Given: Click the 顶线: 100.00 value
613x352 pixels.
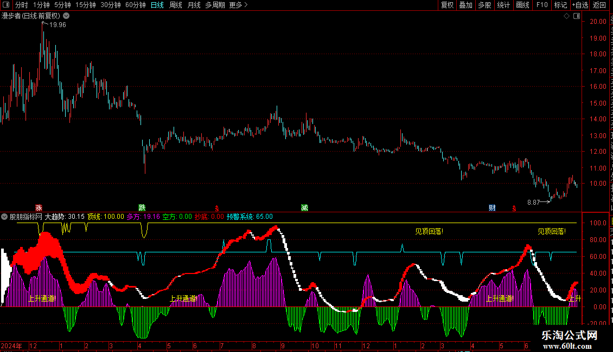Looking at the screenshot, I should [x=106, y=217].
